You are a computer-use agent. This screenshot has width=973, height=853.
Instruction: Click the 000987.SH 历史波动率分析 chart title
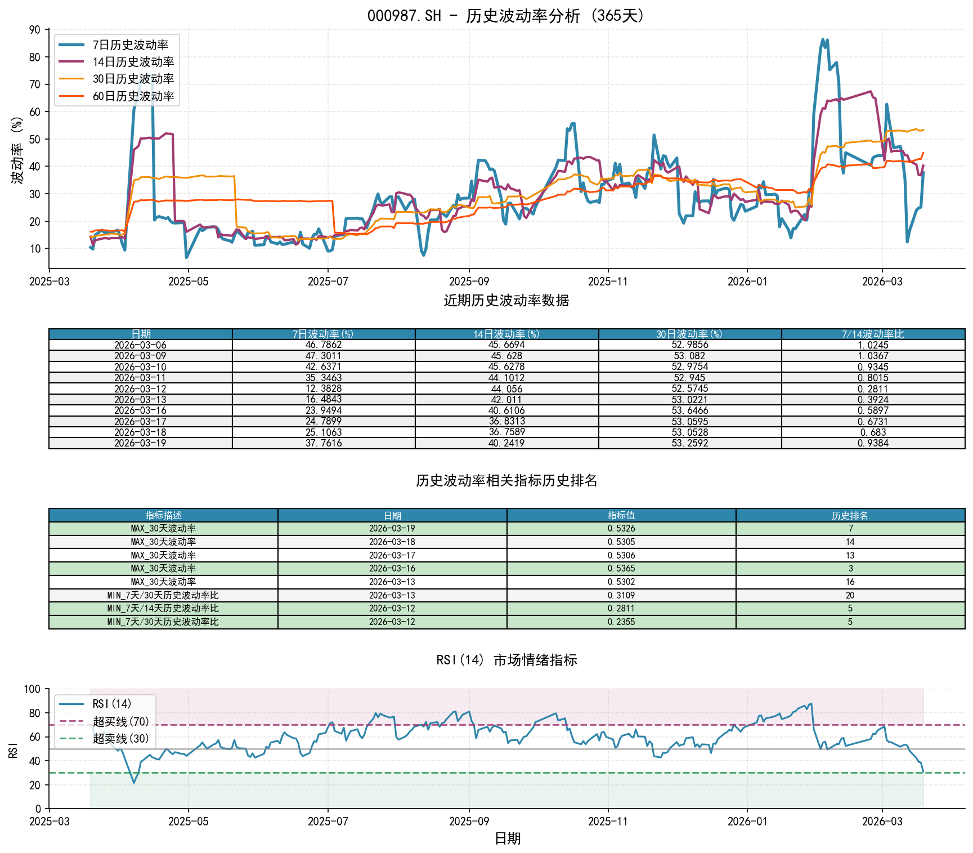(506, 15)
